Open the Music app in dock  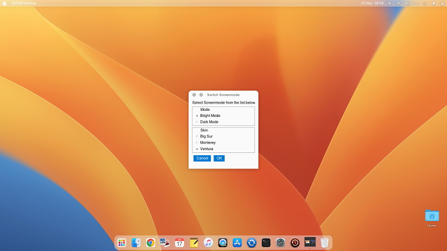click(209, 243)
